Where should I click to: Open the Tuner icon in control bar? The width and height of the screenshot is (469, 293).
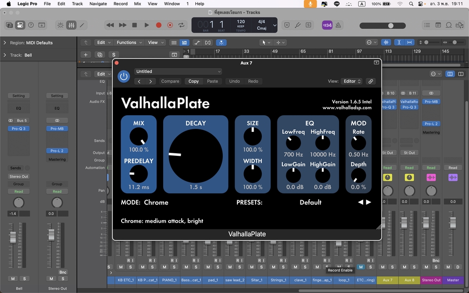point(298,25)
